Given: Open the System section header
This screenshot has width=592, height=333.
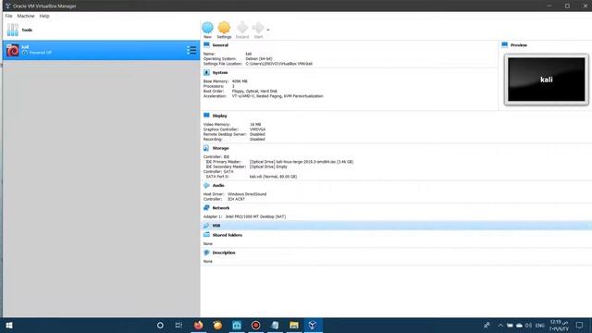Looking at the screenshot, I should [220, 72].
